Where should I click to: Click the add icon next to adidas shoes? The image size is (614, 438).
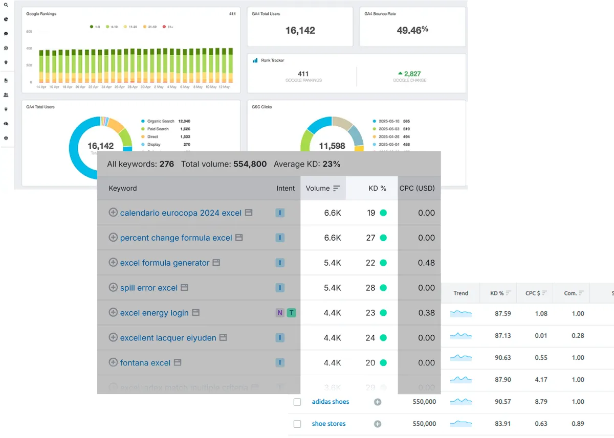(x=378, y=402)
